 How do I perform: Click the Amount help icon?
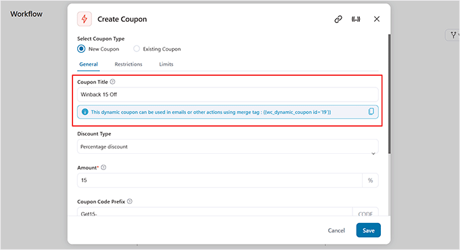coord(103,167)
